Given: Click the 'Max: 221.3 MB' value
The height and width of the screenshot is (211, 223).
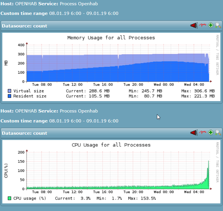Looking at the screenshot, I should click(x=198, y=96).
